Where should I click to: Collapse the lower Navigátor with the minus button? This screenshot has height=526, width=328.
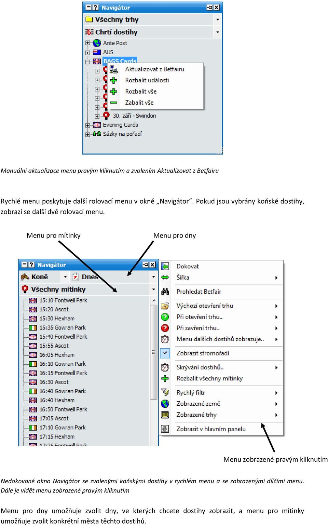click(25, 265)
